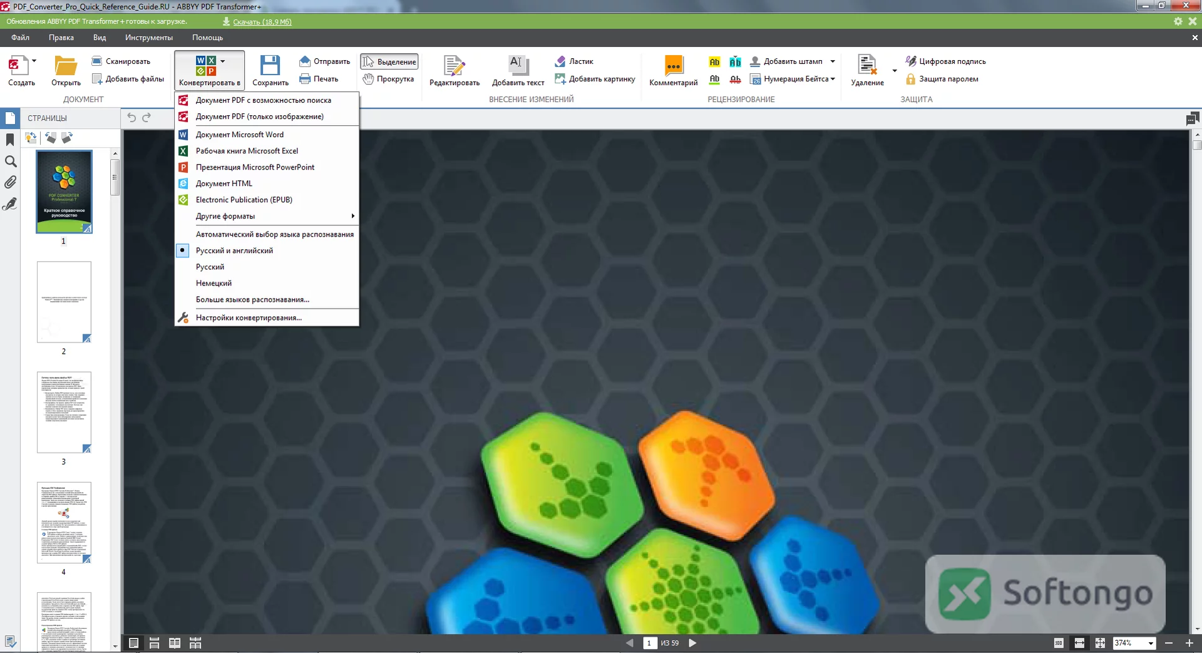Click the Save floppy disk icon

(270, 65)
